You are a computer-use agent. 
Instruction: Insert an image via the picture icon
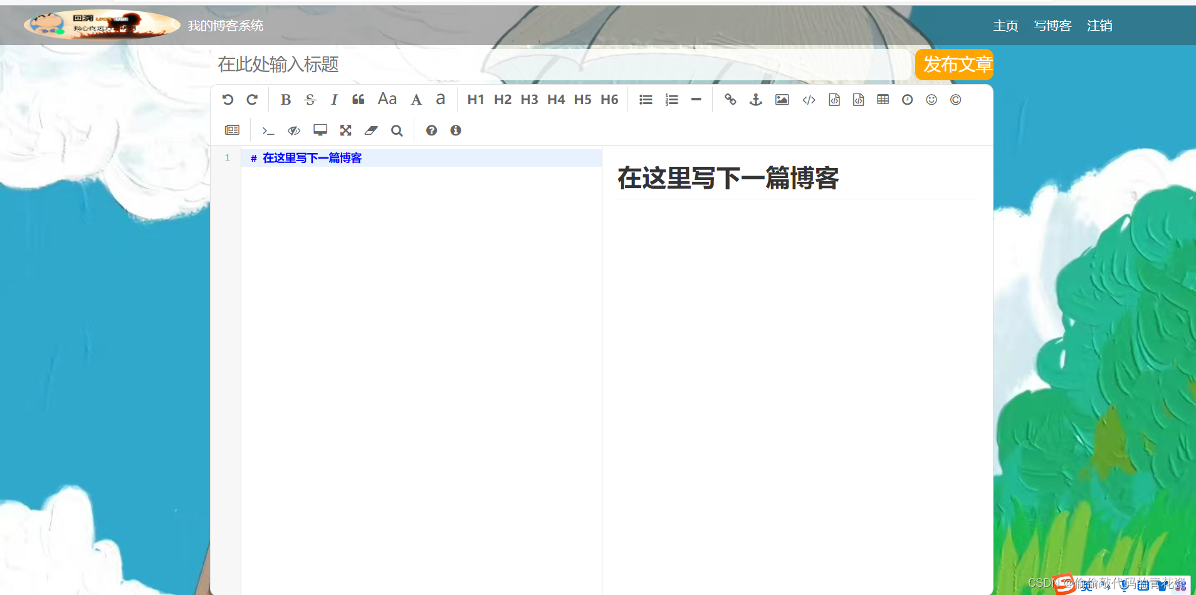[782, 100]
